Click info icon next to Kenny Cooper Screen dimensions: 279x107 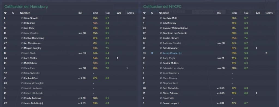click(161, 53)
